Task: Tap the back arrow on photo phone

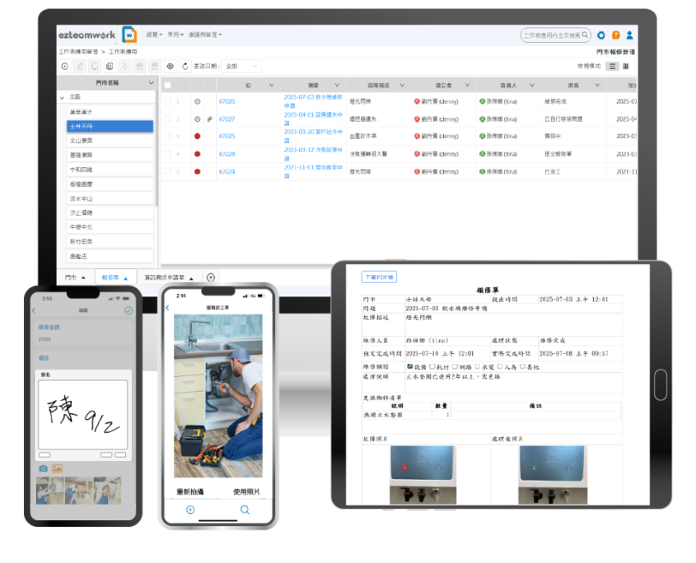Action: 167,308
